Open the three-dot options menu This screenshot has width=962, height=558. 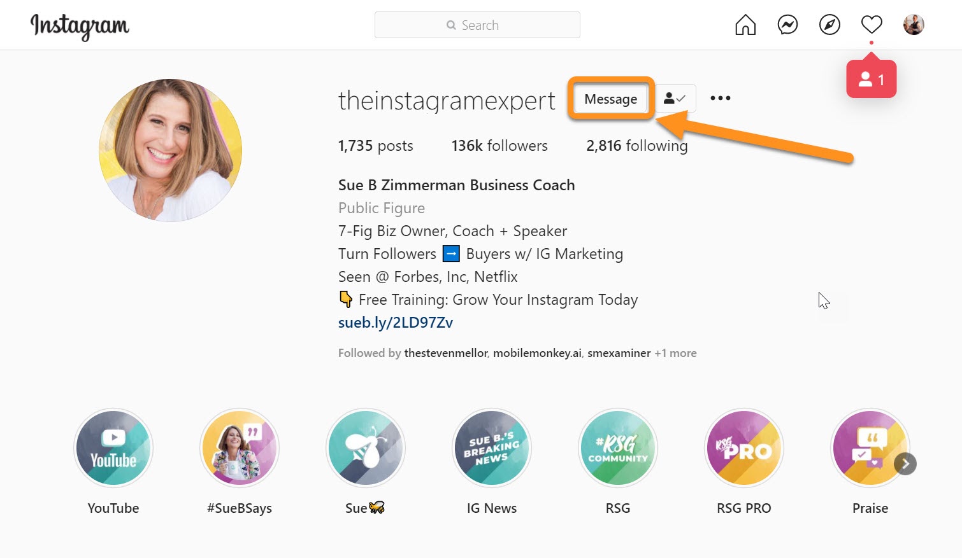[721, 98]
